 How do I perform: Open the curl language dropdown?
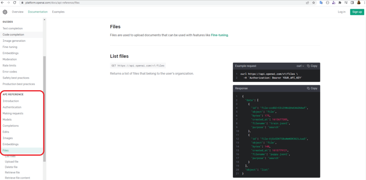coord(300,66)
